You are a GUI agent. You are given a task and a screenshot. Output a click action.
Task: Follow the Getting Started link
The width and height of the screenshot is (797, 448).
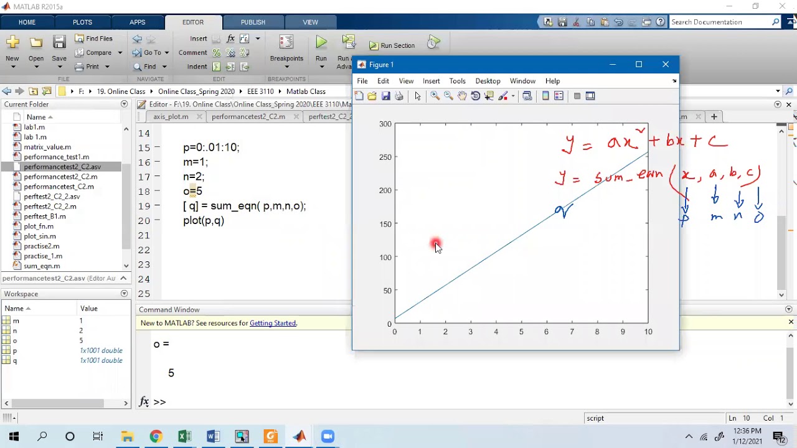click(x=273, y=323)
